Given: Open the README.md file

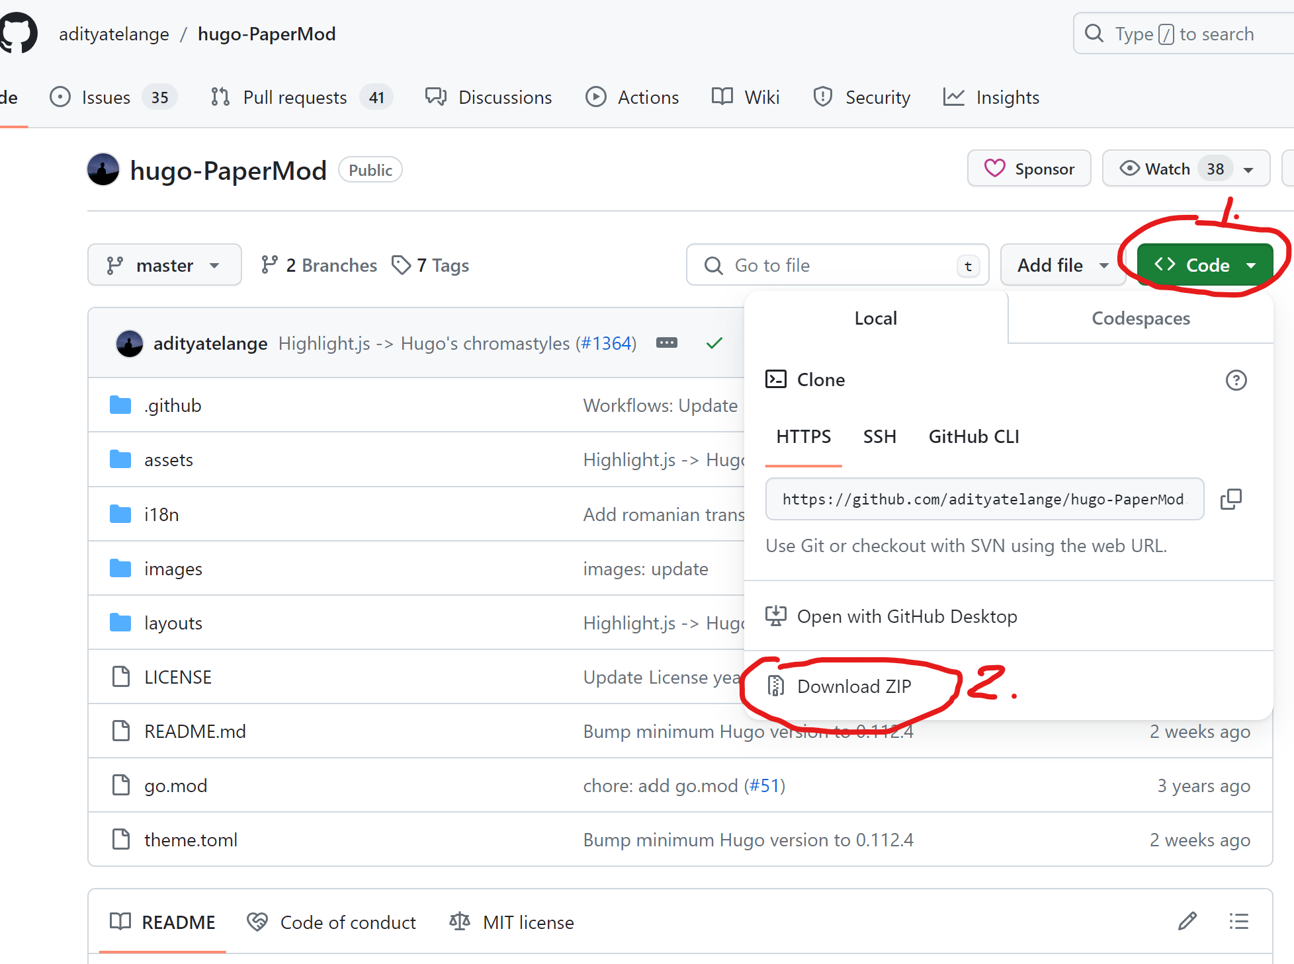Looking at the screenshot, I should click(x=195, y=731).
